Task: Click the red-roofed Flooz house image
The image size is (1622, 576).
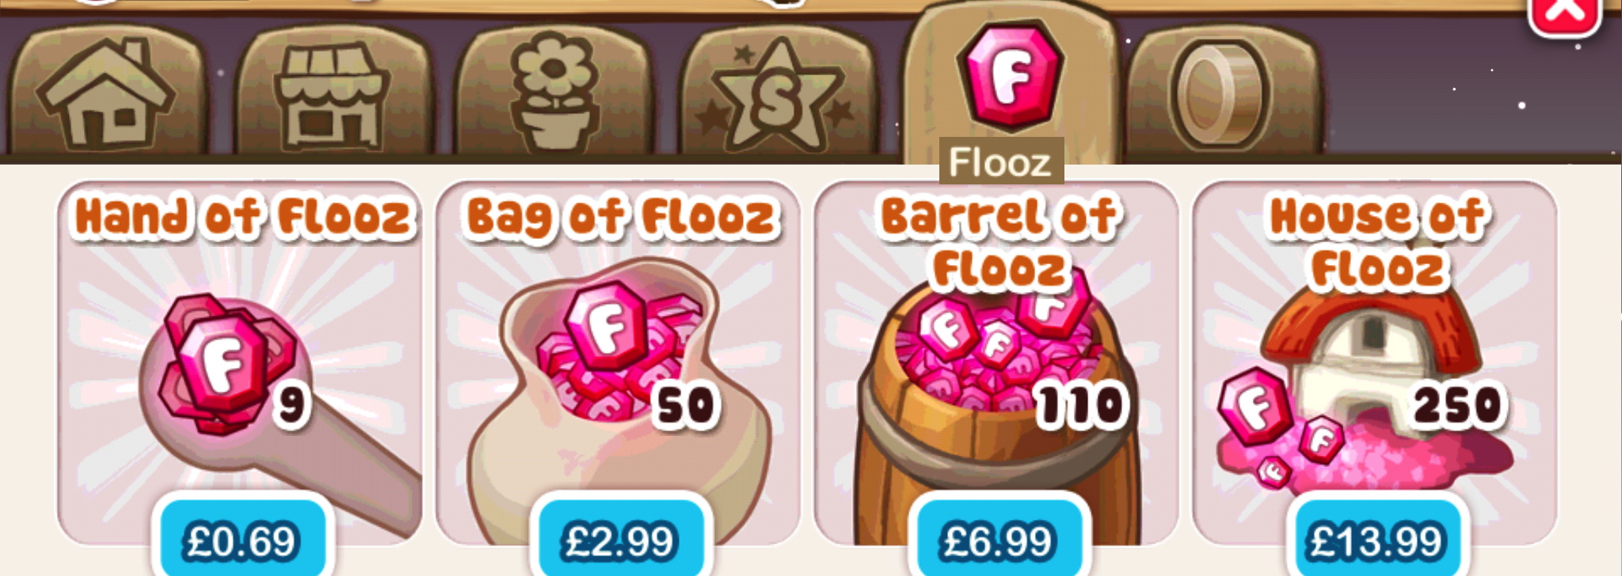Action: click(1365, 380)
